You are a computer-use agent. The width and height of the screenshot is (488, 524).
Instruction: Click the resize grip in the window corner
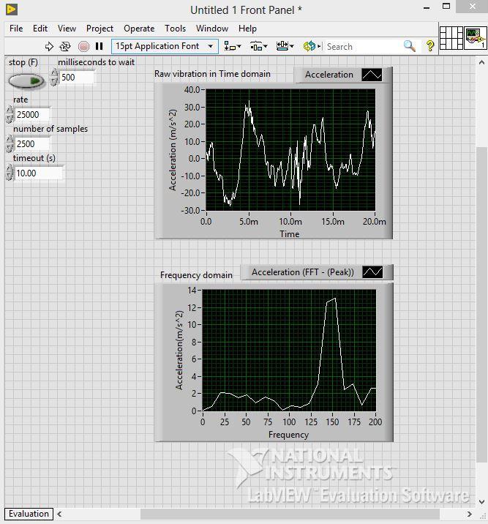(482, 514)
